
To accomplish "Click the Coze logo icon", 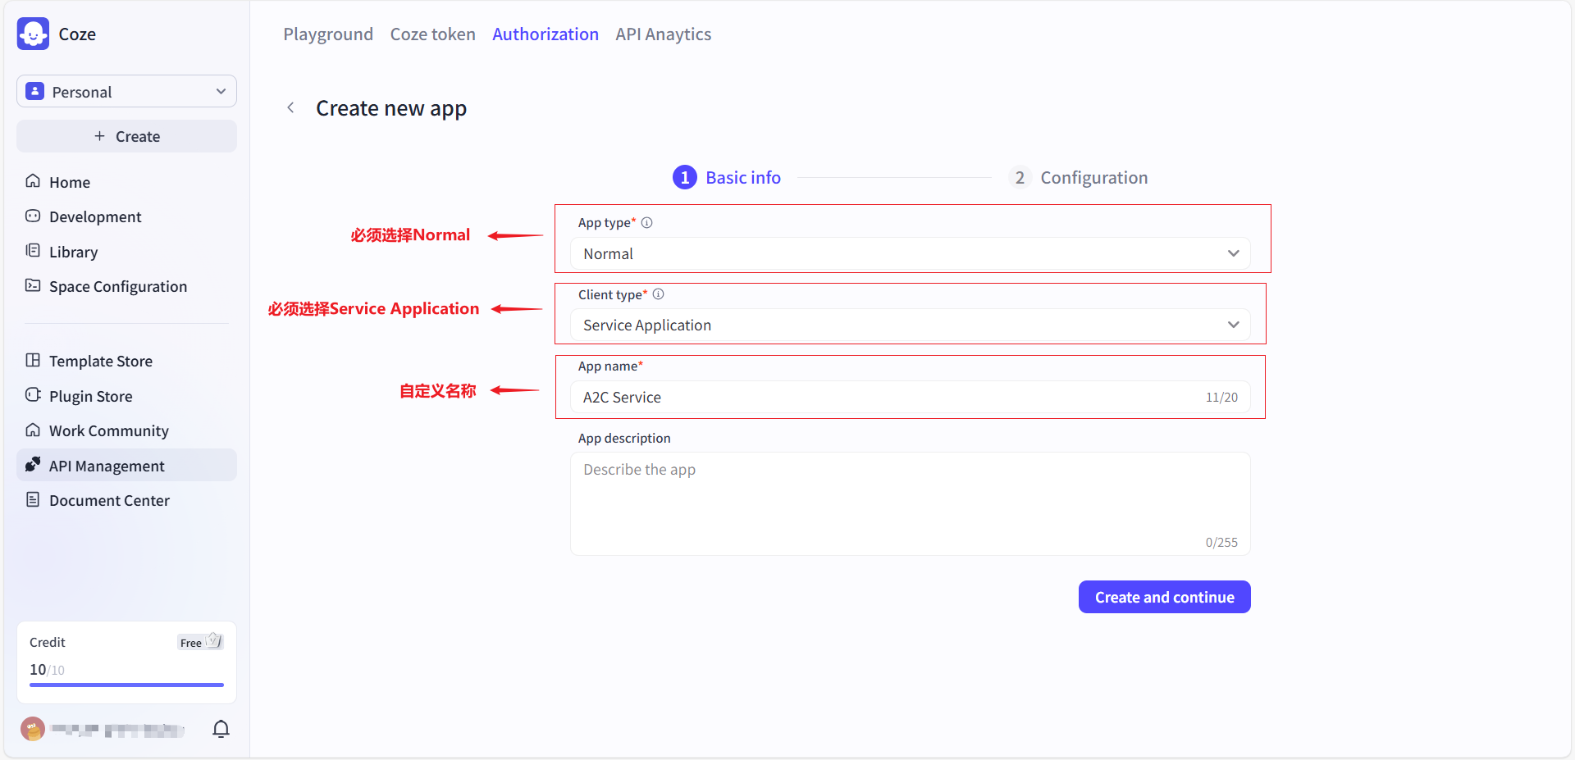I will [33, 34].
